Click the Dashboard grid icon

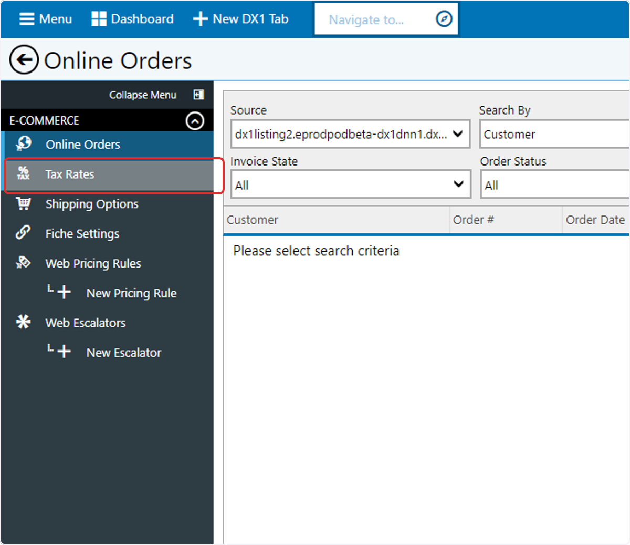click(99, 19)
